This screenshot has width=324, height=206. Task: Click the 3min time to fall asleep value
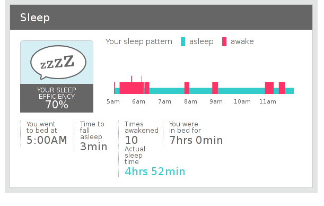94,147
